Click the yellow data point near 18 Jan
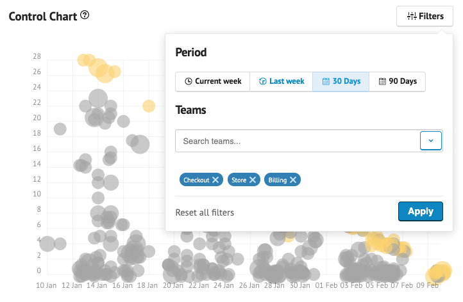The width and height of the screenshot is (463, 302). (x=149, y=106)
